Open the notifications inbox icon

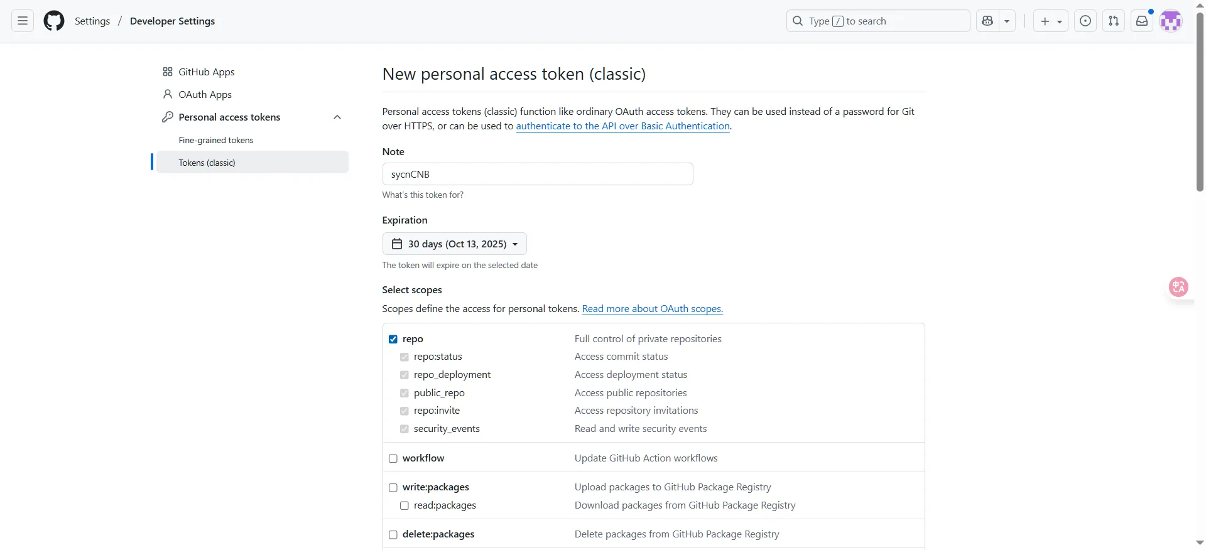point(1142,21)
